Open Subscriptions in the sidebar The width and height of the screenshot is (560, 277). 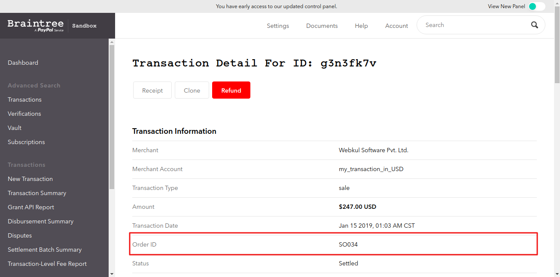coord(26,142)
